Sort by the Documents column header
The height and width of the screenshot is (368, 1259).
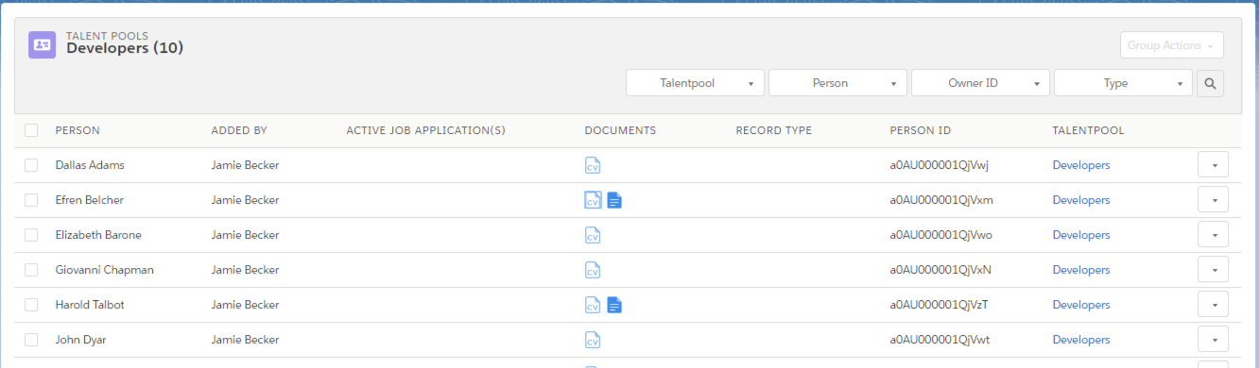coord(620,131)
